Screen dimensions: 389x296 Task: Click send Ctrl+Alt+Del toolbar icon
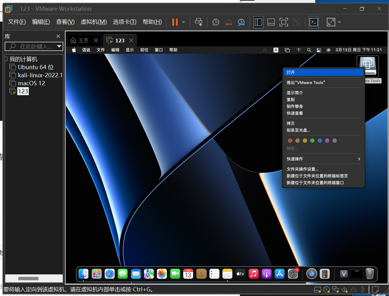[x=198, y=22]
